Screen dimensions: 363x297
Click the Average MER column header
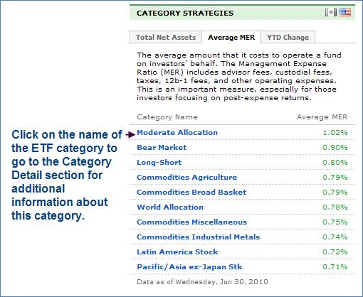tap(322, 117)
